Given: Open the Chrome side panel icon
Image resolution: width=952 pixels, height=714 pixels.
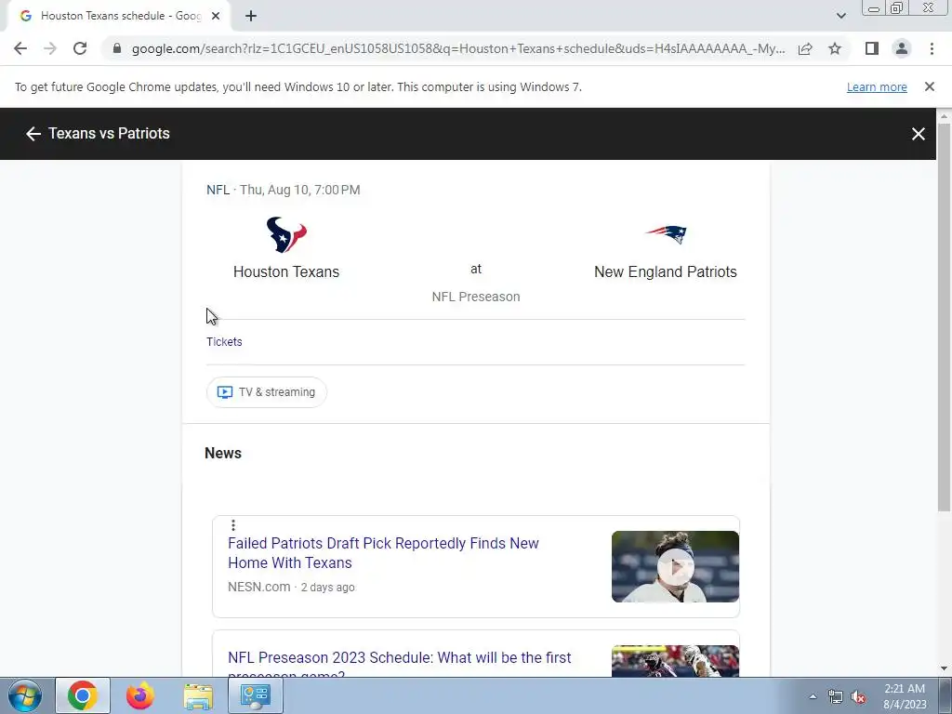Looking at the screenshot, I should click(872, 48).
